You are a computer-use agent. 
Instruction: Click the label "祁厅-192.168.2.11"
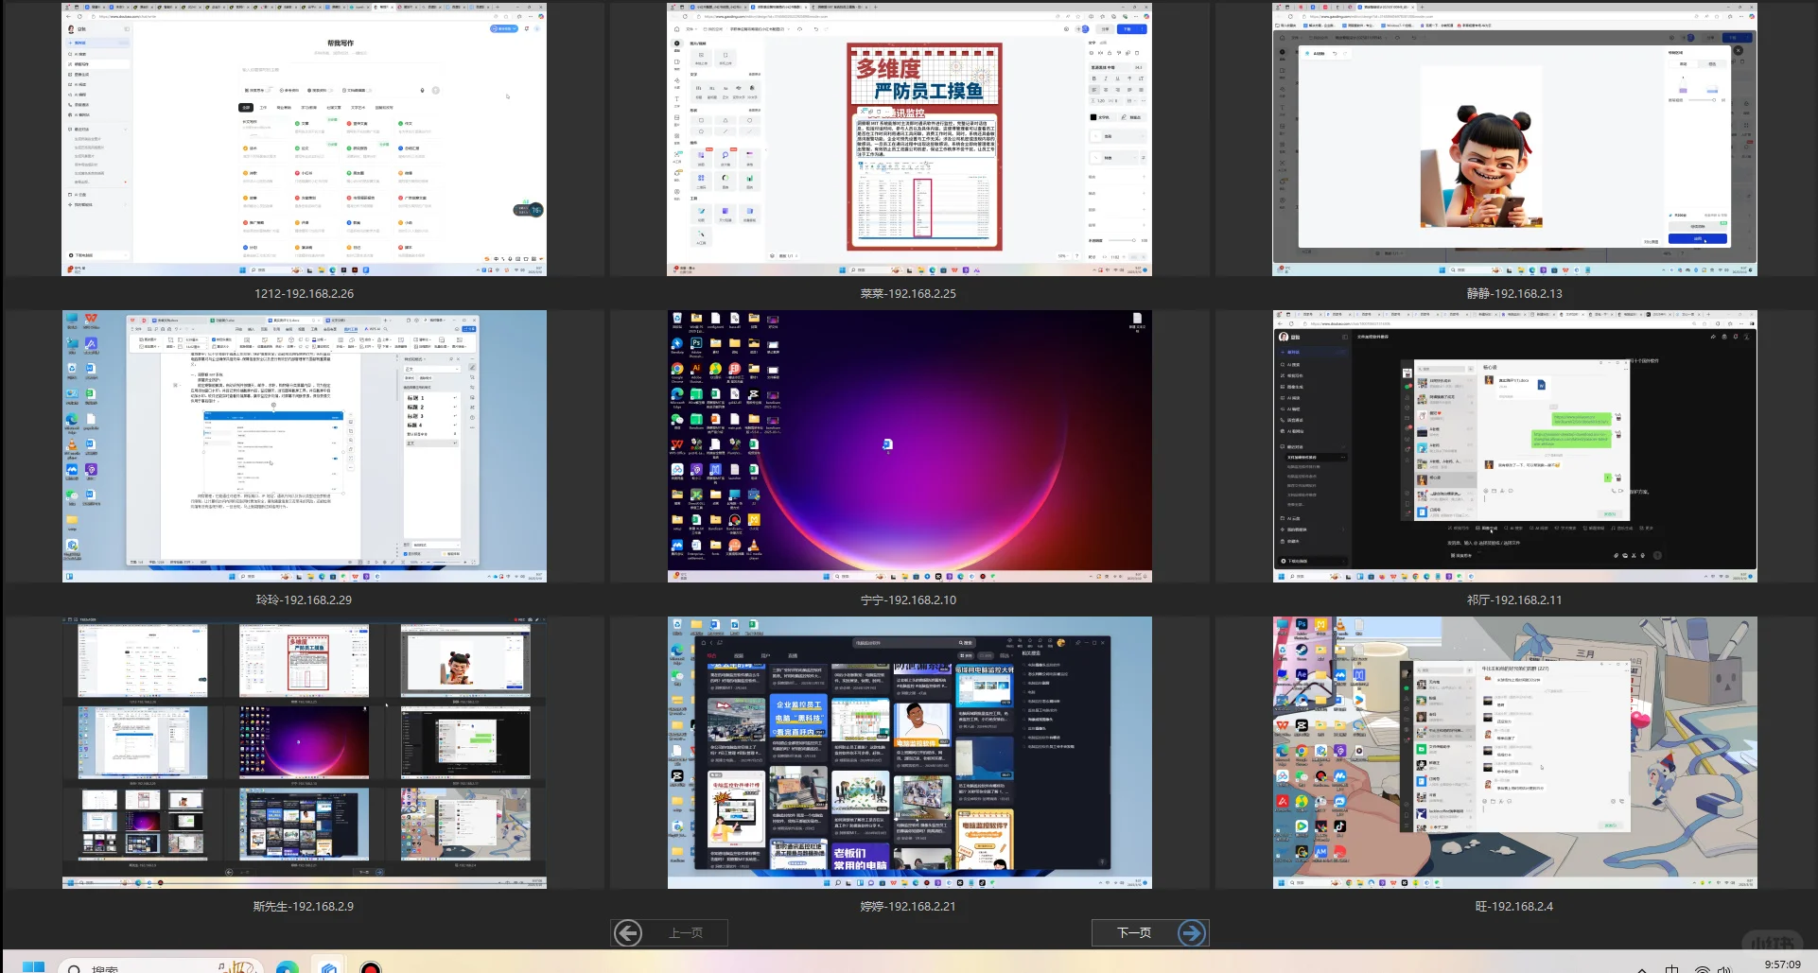coord(1514,600)
